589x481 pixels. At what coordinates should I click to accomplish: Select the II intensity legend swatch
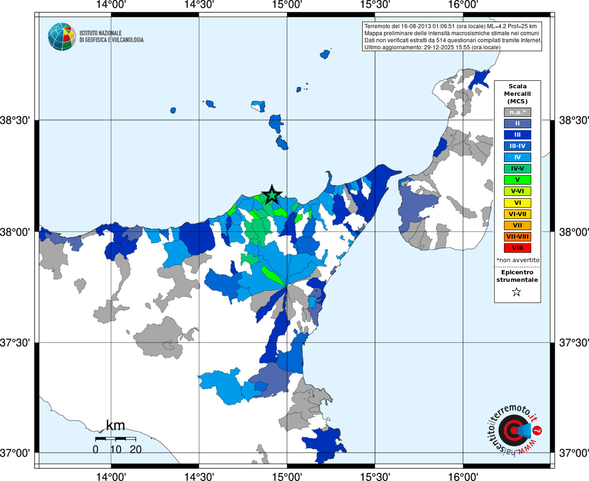[x=518, y=124]
